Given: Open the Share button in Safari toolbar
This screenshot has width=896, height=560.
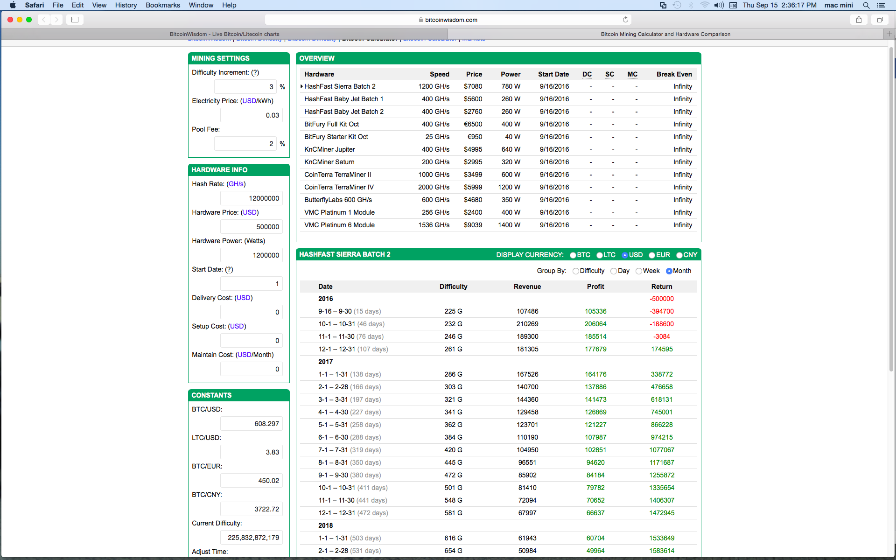Looking at the screenshot, I should (859, 20).
